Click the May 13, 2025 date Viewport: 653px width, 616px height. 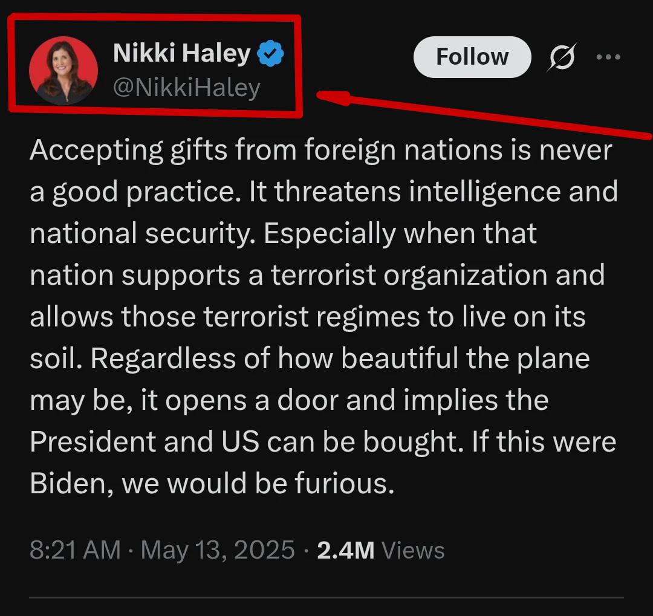click(x=218, y=550)
